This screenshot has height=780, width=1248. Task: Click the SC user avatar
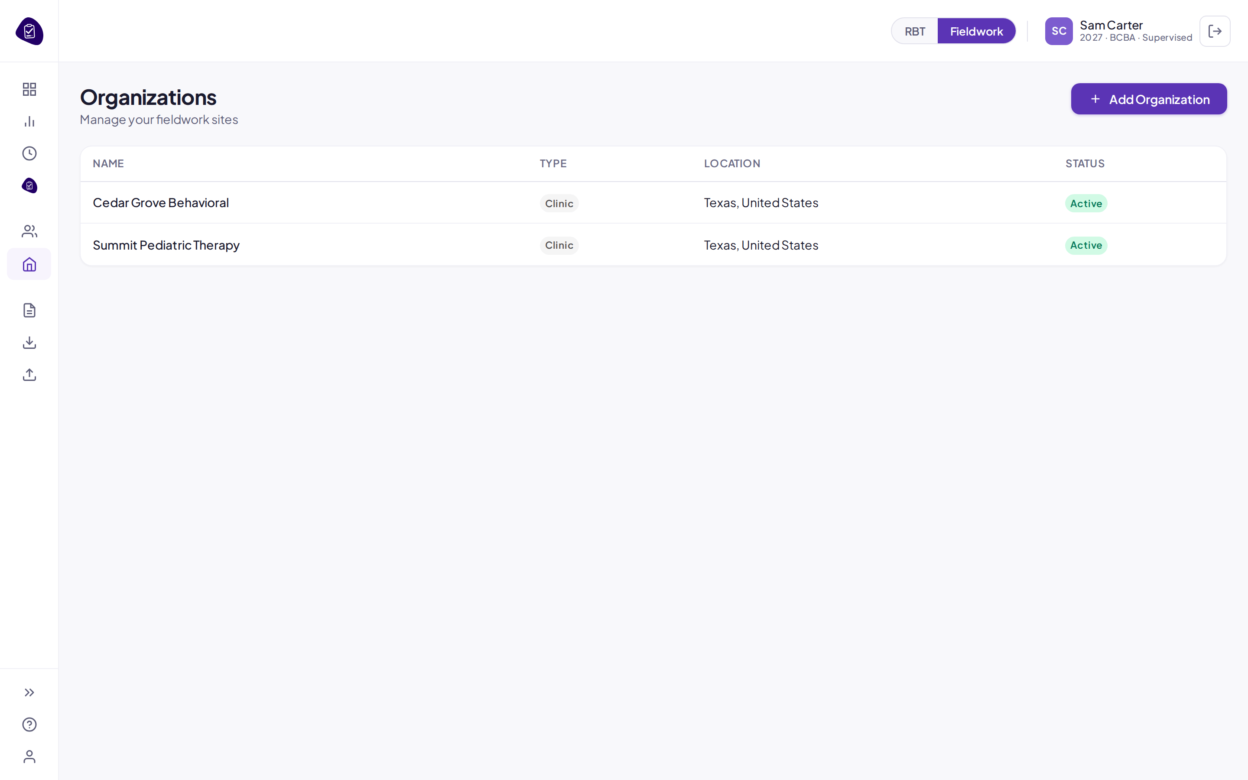point(1059,32)
